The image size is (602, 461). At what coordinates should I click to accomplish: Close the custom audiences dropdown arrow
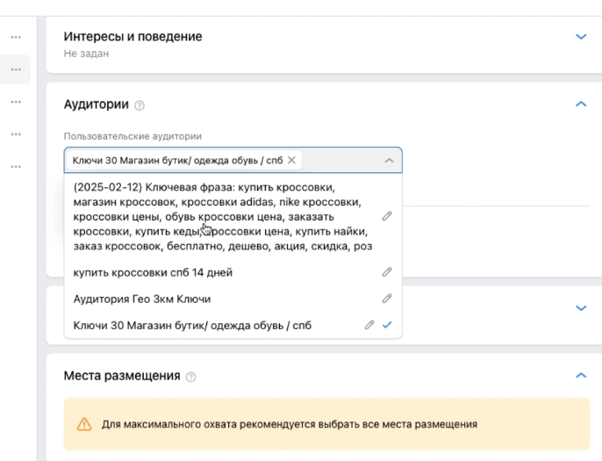[x=390, y=160]
